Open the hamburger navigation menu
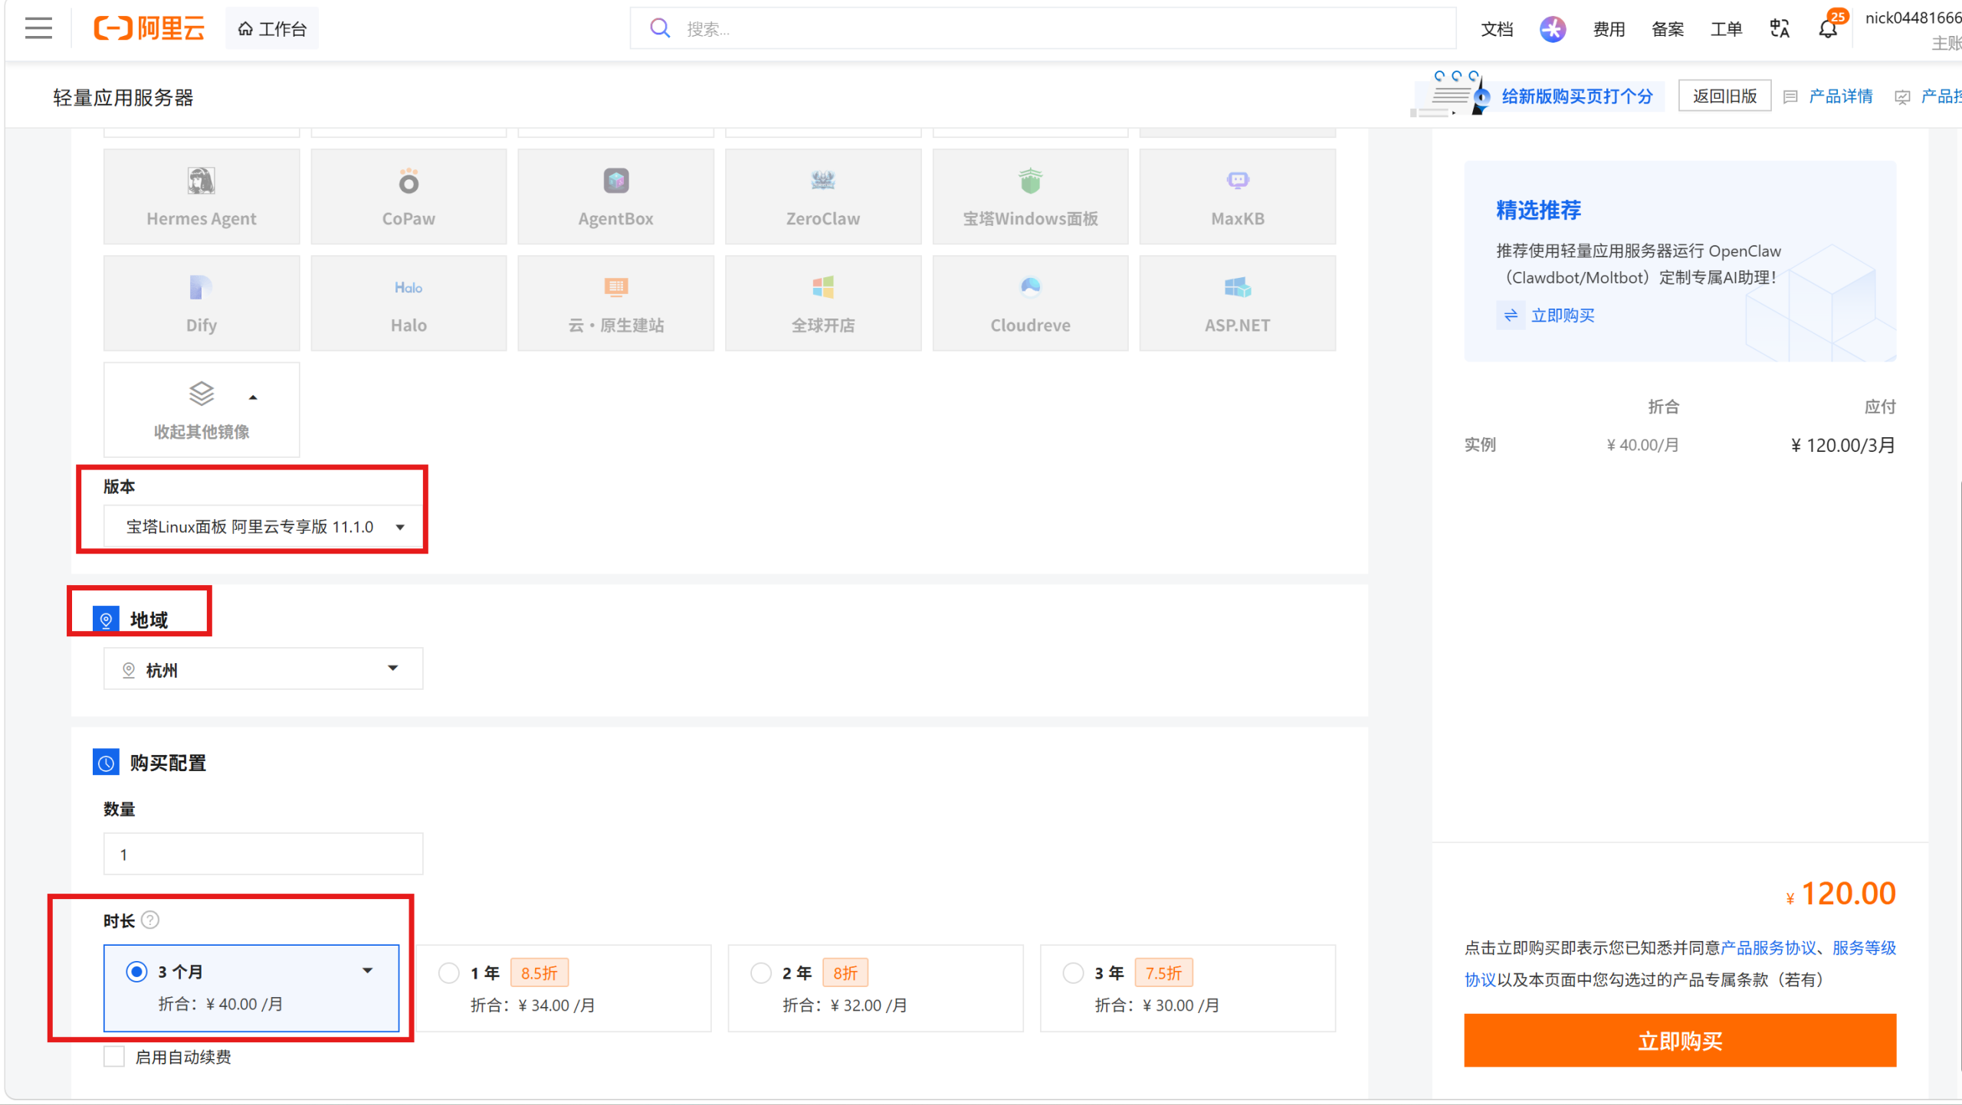The width and height of the screenshot is (1962, 1105). (38, 28)
